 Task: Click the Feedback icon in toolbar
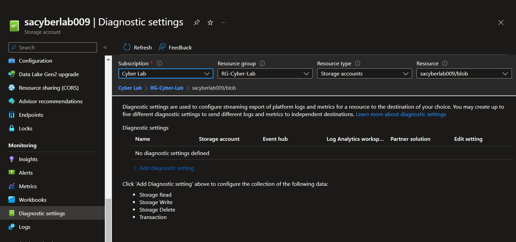pyautogui.click(x=162, y=47)
